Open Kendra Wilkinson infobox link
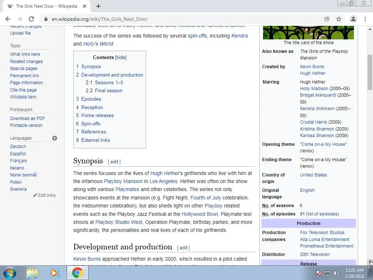The height and width of the screenshot is (280, 373). point(317,109)
